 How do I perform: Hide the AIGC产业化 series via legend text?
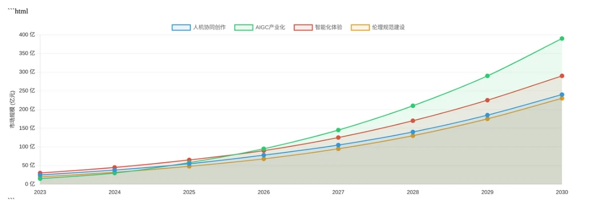[270, 28]
